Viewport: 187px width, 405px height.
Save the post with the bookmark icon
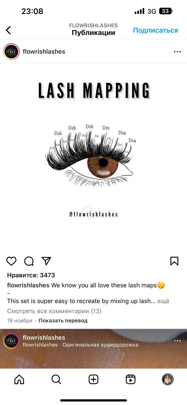[174, 261]
